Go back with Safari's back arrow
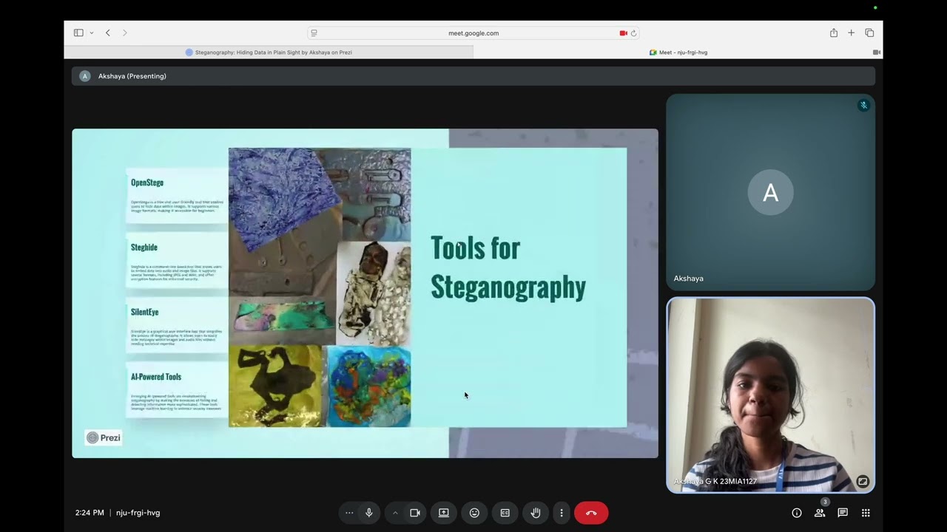 point(108,33)
